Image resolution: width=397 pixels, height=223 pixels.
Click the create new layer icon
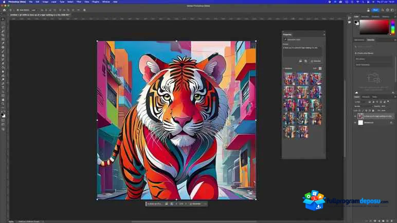(x=387, y=221)
